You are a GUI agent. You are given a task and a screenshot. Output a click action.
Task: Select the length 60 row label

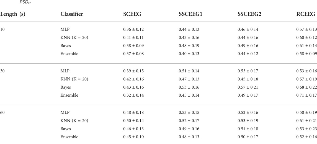coord(2,112)
